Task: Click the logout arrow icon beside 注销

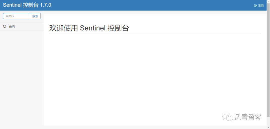Action: point(255,5)
